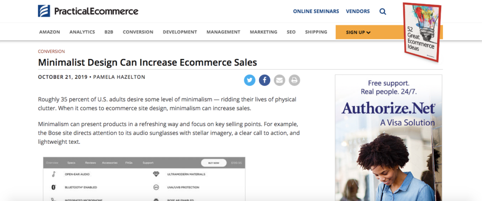The width and height of the screenshot is (482, 201).
Task: Visit the Management section
Action: click(x=224, y=32)
